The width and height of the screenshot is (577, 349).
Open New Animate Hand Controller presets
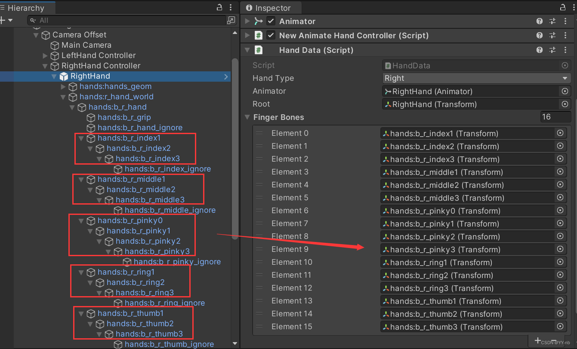tap(552, 35)
